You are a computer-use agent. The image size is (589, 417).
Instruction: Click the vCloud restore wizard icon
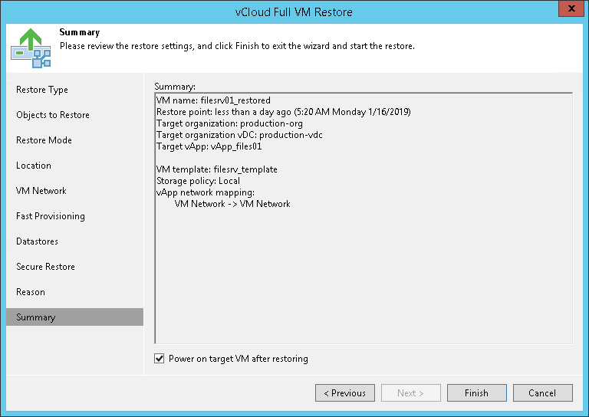31,48
